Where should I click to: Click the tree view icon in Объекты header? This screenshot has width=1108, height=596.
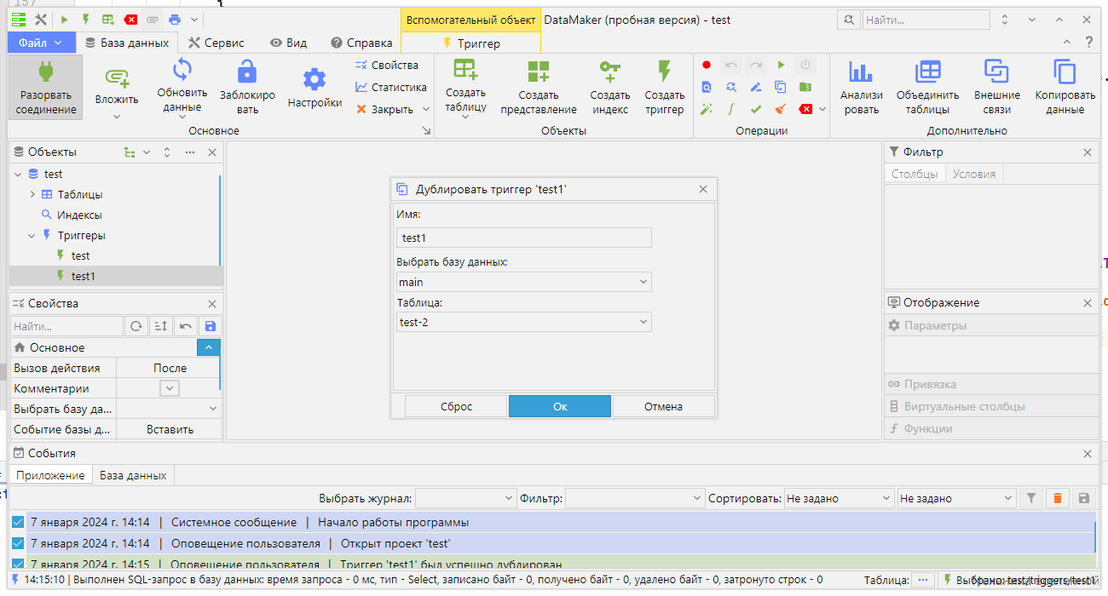pyautogui.click(x=129, y=152)
